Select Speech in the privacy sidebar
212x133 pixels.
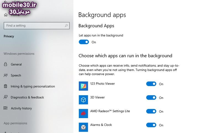[x=16, y=75]
